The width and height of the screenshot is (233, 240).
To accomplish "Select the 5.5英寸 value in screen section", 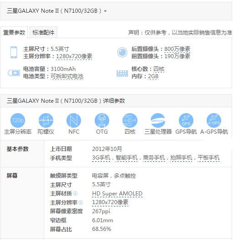I will click(101, 185).
